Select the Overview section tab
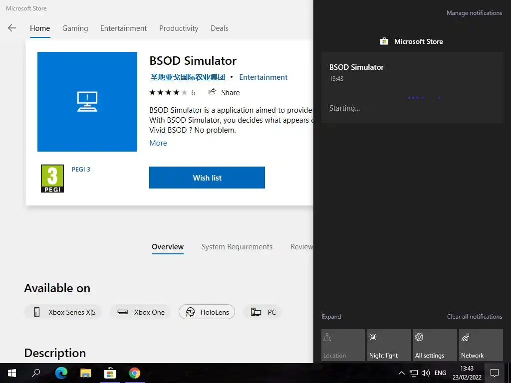Image resolution: width=511 pixels, height=383 pixels. (x=168, y=247)
